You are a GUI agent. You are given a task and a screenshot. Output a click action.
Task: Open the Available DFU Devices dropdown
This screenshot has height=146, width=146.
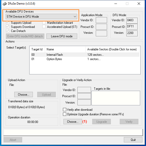click(x=41, y=17)
